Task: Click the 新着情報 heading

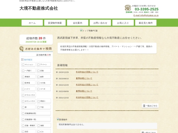Action: (x=62, y=65)
